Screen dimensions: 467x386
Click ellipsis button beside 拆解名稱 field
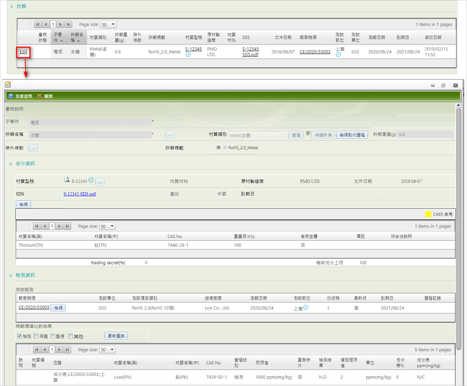point(170,135)
